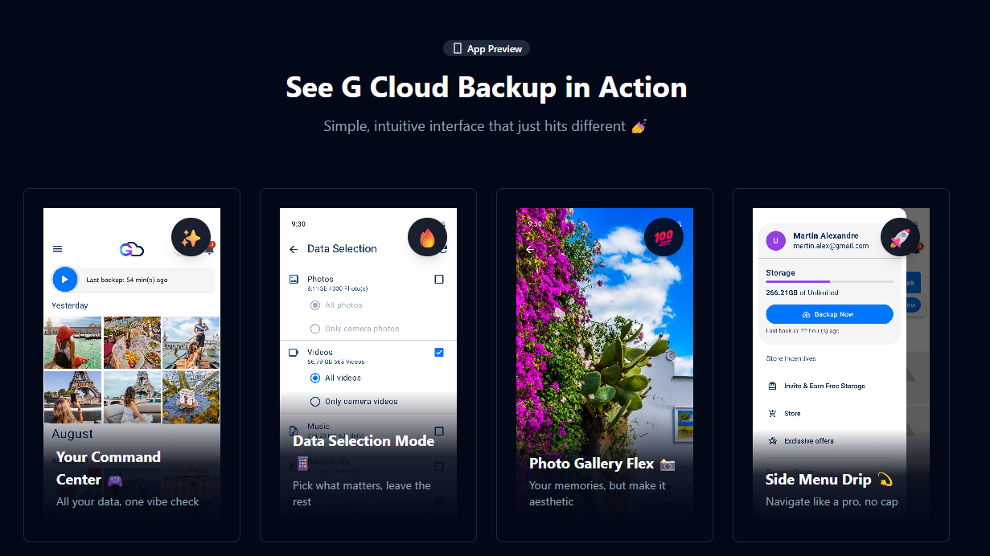
Task: Click the dizzy star emoji after Side Menu Drip
Action: [885, 480]
